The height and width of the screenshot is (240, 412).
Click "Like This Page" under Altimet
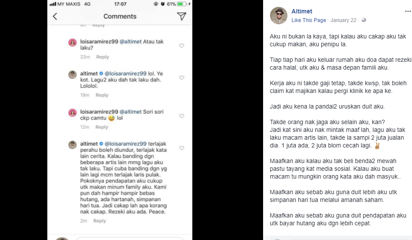pos(308,20)
